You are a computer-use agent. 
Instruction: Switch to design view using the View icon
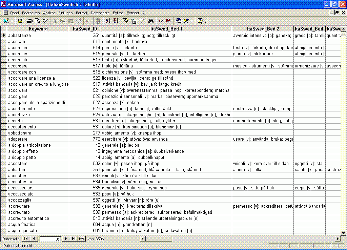click(6, 21)
